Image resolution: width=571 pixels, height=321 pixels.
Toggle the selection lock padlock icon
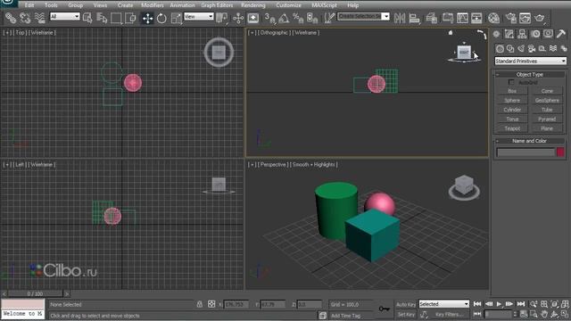[200, 304]
